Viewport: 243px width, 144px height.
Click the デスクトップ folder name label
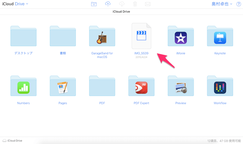pyautogui.click(x=24, y=53)
